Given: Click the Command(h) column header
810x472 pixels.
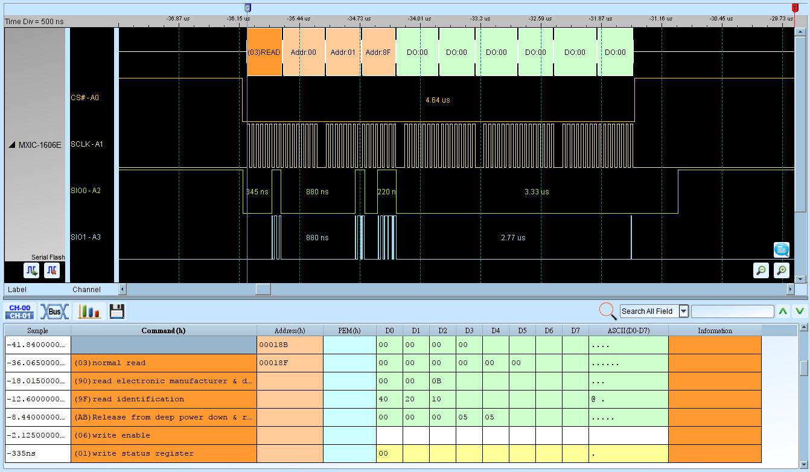Looking at the screenshot, I should coord(164,331).
